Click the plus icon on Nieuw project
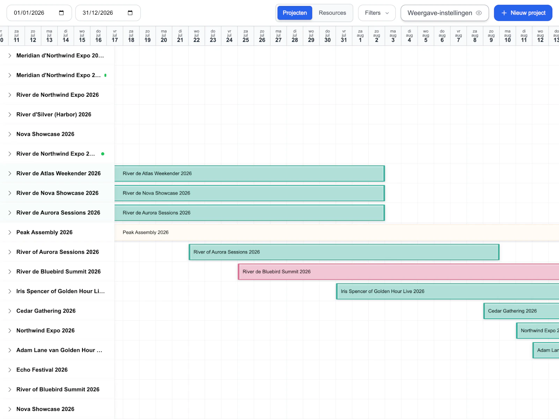The width and height of the screenshot is (559, 419). [x=504, y=13]
